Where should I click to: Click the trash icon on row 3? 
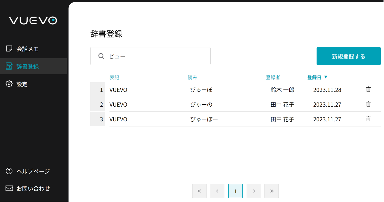click(368, 119)
